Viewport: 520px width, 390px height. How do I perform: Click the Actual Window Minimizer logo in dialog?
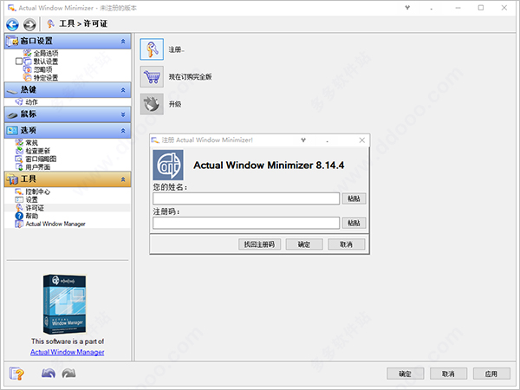(x=168, y=165)
